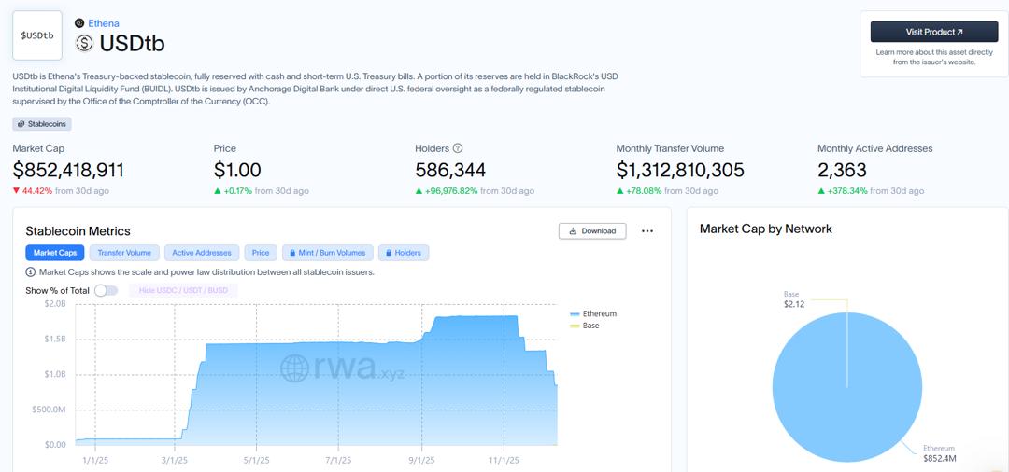Image resolution: width=1009 pixels, height=472 pixels.
Task: Toggle Show % of Total switch
Action: click(107, 290)
